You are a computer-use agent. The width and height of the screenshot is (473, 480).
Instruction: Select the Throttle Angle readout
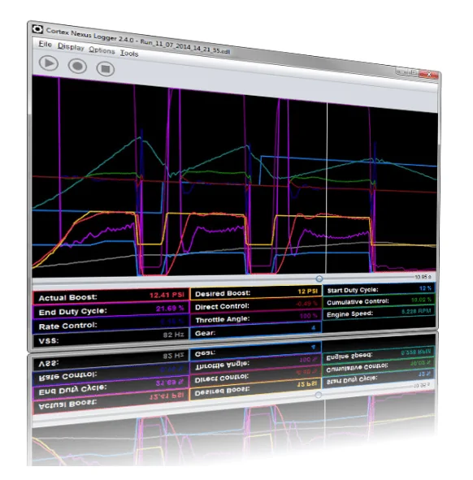pyautogui.click(x=256, y=318)
